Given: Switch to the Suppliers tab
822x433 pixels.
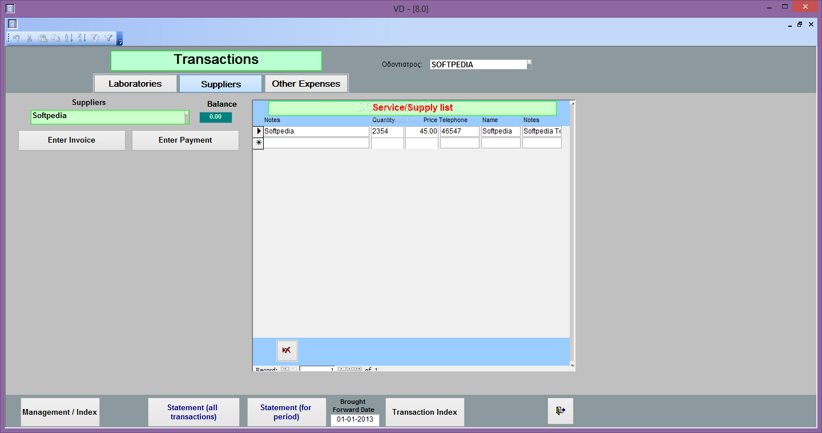Looking at the screenshot, I should (x=221, y=84).
